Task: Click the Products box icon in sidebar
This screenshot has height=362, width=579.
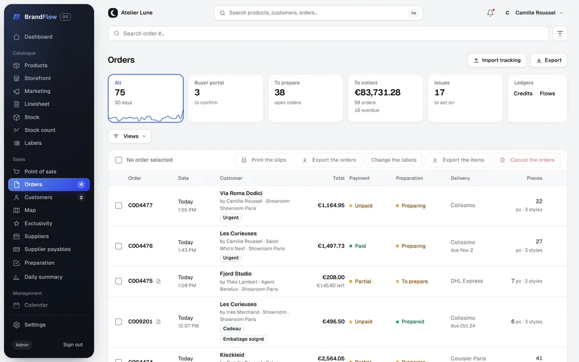Action: (16, 65)
